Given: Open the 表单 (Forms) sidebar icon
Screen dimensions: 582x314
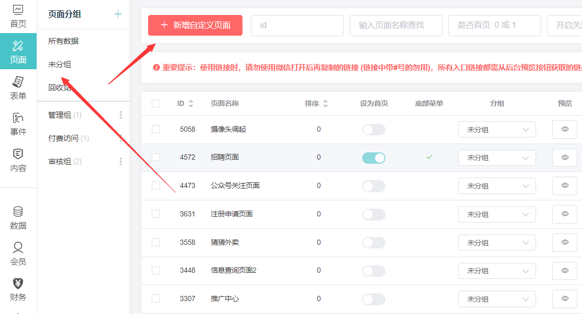Looking at the screenshot, I should [x=18, y=88].
